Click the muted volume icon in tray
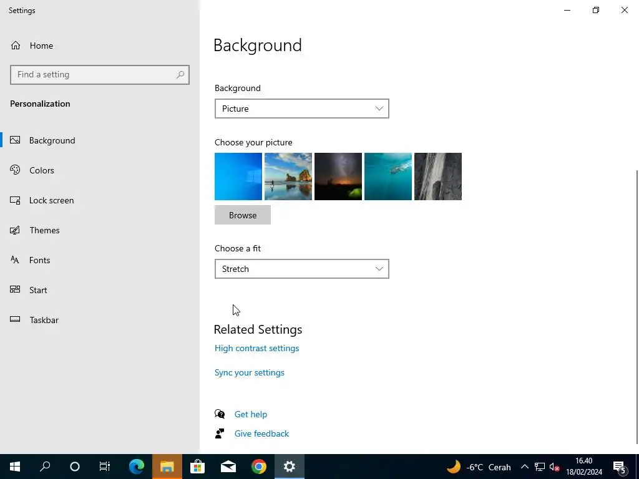Viewport: 639px width, 479px height. (554, 467)
